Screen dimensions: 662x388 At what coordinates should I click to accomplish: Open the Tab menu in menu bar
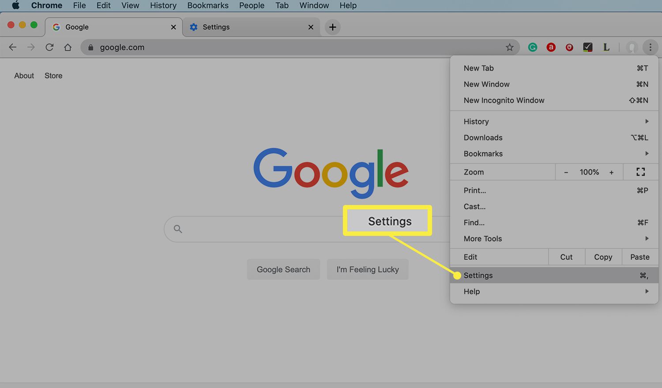[x=282, y=5]
